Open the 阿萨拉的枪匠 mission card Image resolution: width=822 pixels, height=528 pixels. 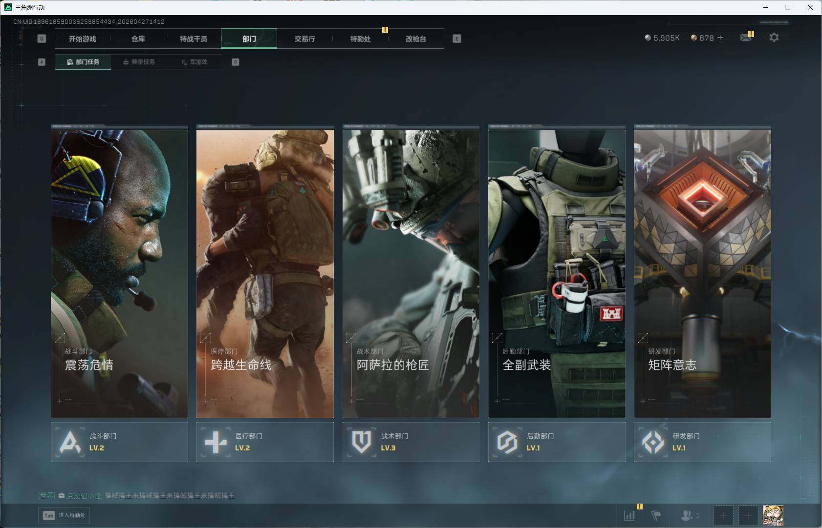pyautogui.click(x=411, y=273)
